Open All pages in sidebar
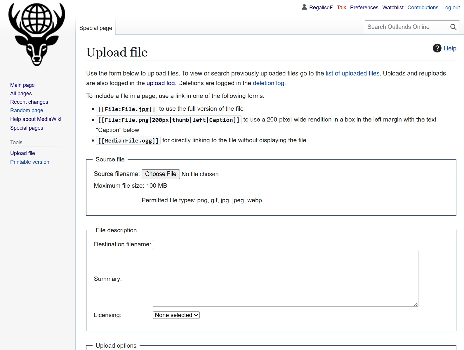The height and width of the screenshot is (350, 464). 21,94
